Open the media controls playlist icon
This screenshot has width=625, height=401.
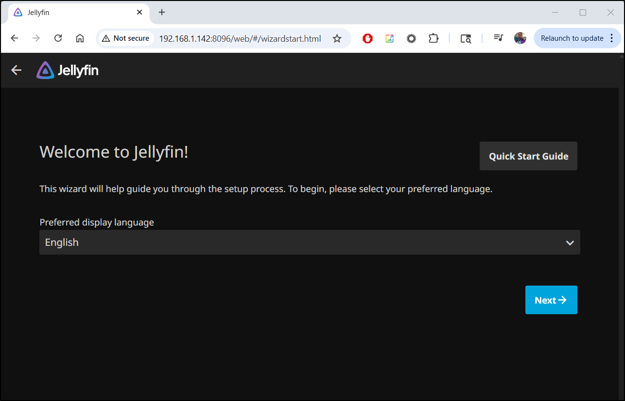(498, 38)
